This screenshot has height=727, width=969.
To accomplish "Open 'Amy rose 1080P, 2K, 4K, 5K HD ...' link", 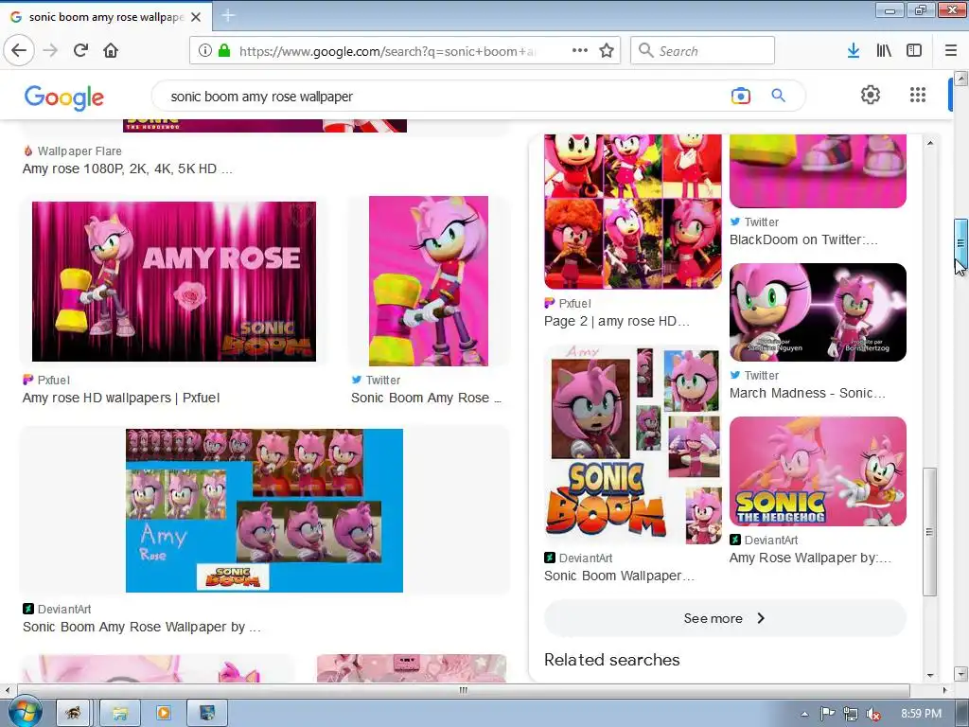I will (128, 168).
